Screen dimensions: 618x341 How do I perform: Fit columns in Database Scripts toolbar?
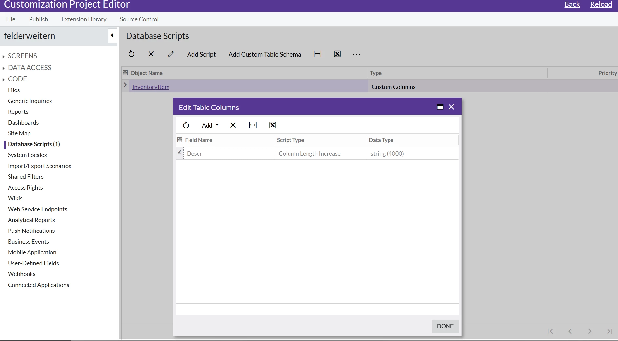(x=317, y=54)
